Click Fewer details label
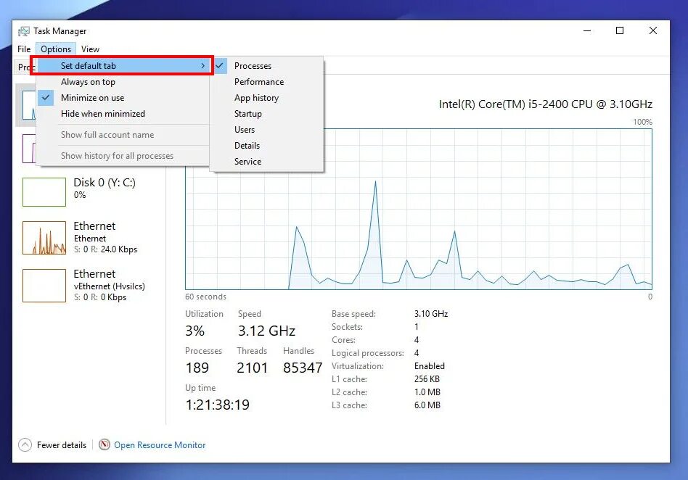Viewport: 688px width, 480px height. [62, 445]
